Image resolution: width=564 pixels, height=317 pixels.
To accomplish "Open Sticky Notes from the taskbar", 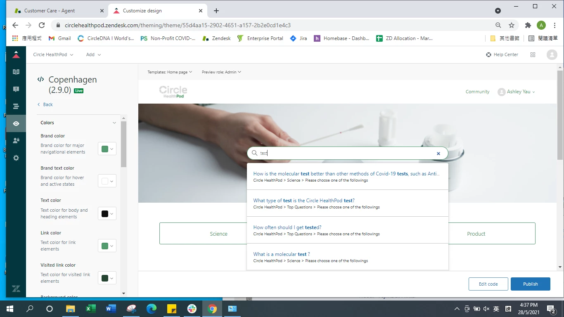I will click(x=172, y=309).
